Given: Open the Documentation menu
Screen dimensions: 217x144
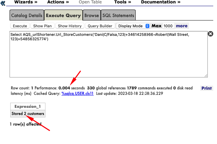Looking at the screenshot, I should coord(161,2).
